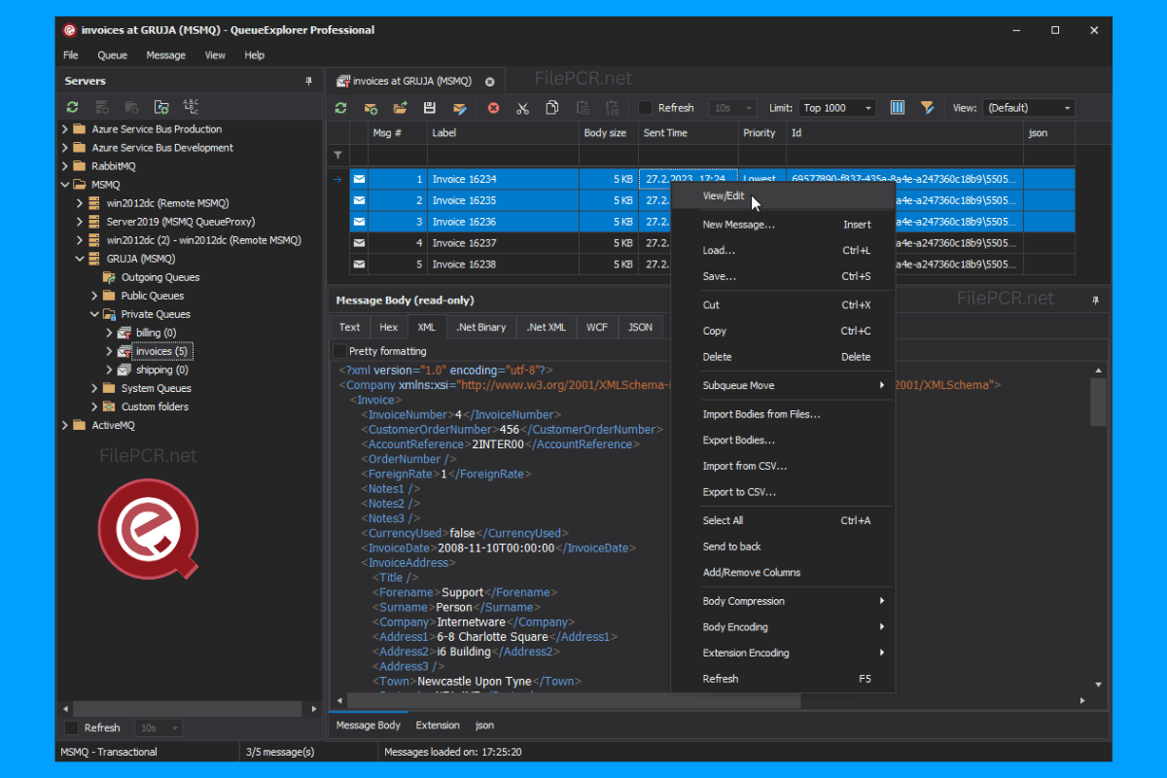Click the filter funnel toolbar icon

pos(928,108)
